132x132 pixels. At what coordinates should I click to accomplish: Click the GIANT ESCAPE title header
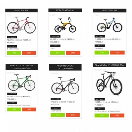[x=21, y=11]
